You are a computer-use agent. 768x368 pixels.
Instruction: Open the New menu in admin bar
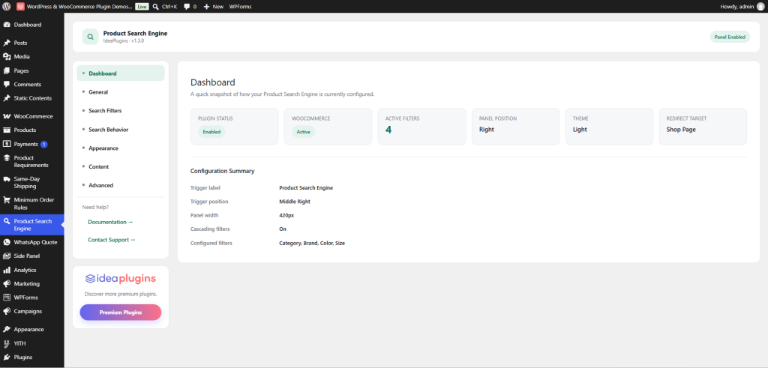(x=214, y=7)
